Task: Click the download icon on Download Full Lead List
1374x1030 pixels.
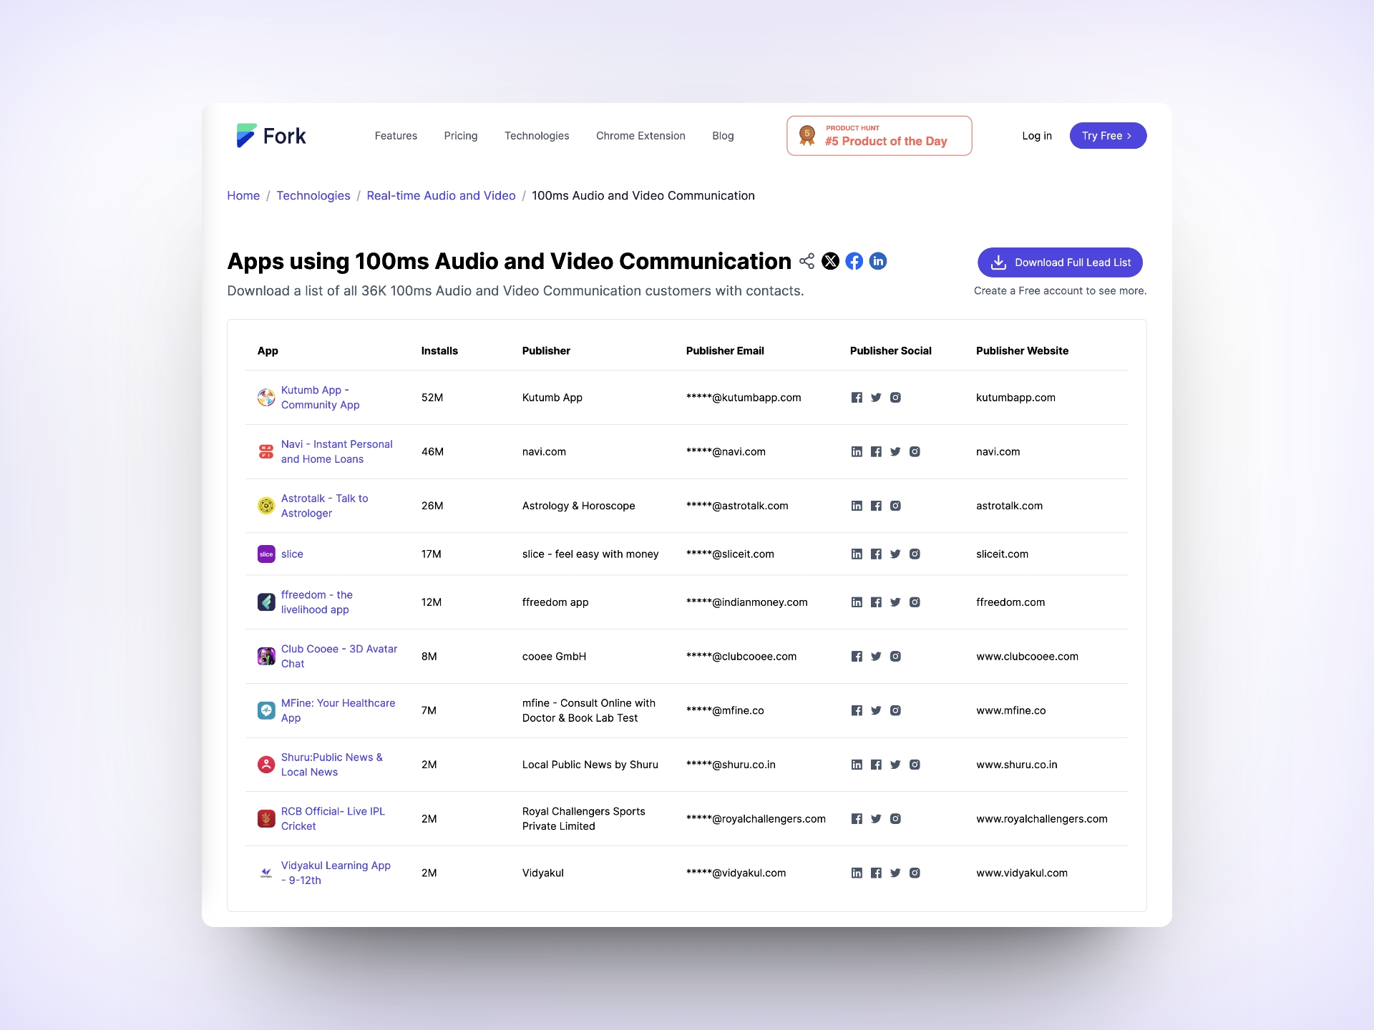Action: [x=996, y=262]
